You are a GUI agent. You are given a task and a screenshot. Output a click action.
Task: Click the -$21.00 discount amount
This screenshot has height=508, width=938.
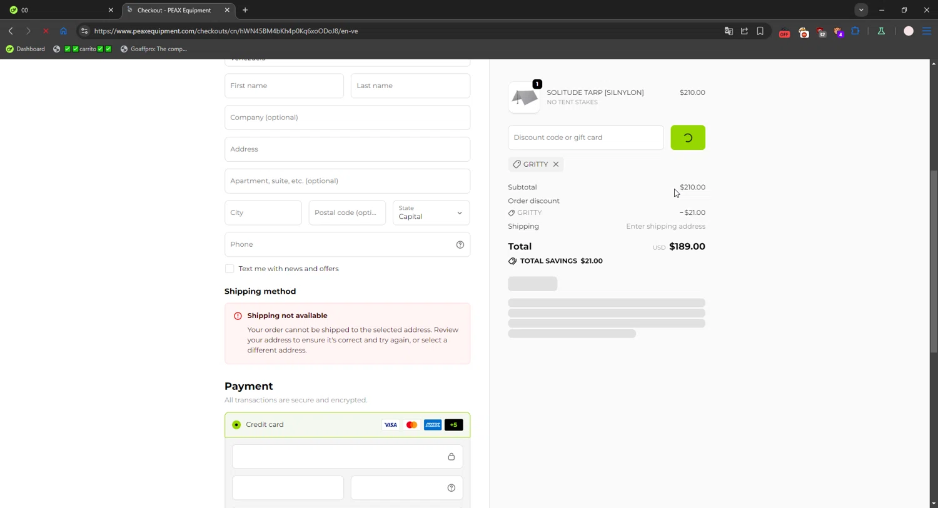tap(692, 213)
